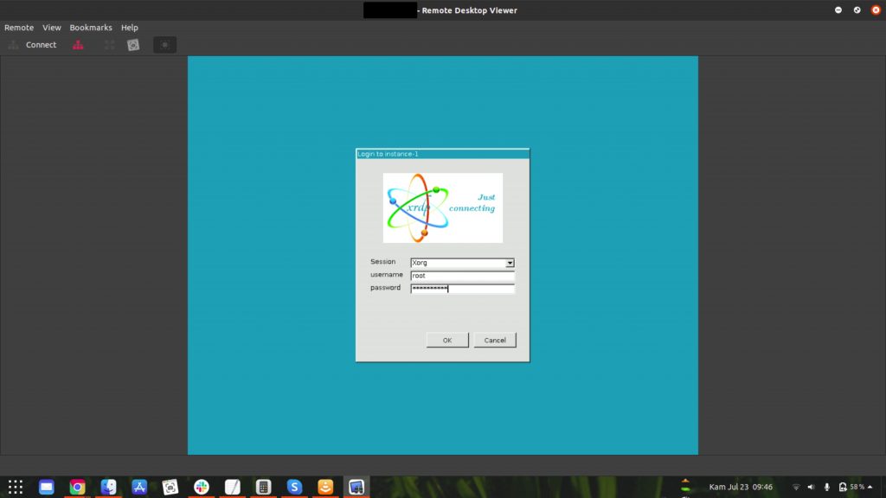886x498 pixels.
Task: Open the clock showing Kam Jul 23 09:46
Action: tap(741, 487)
